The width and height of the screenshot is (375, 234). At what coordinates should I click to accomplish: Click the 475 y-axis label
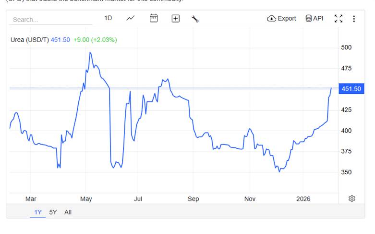(x=346, y=68)
